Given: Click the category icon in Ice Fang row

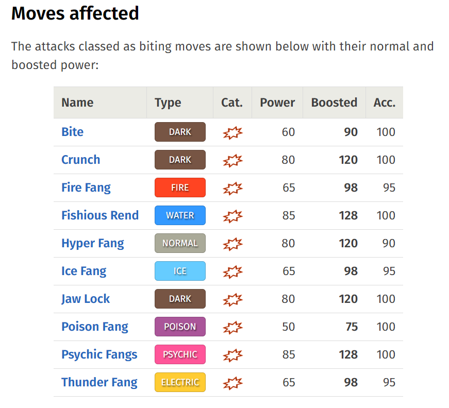Looking at the screenshot, I should pos(232,271).
